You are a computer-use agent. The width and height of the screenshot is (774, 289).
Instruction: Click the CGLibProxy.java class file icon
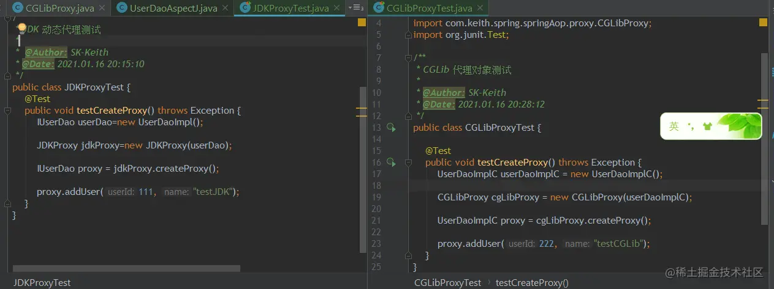coord(17,9)
